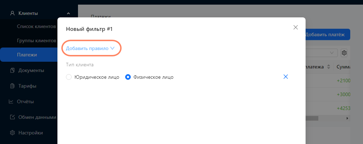Click the Документы icon in sidebar

tap(12, 70)
